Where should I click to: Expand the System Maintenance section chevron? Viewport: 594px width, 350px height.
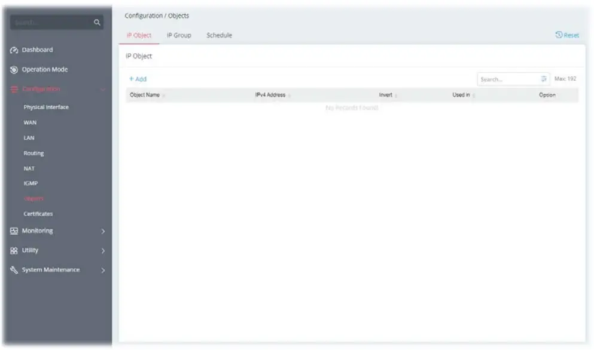pos(102,271)
